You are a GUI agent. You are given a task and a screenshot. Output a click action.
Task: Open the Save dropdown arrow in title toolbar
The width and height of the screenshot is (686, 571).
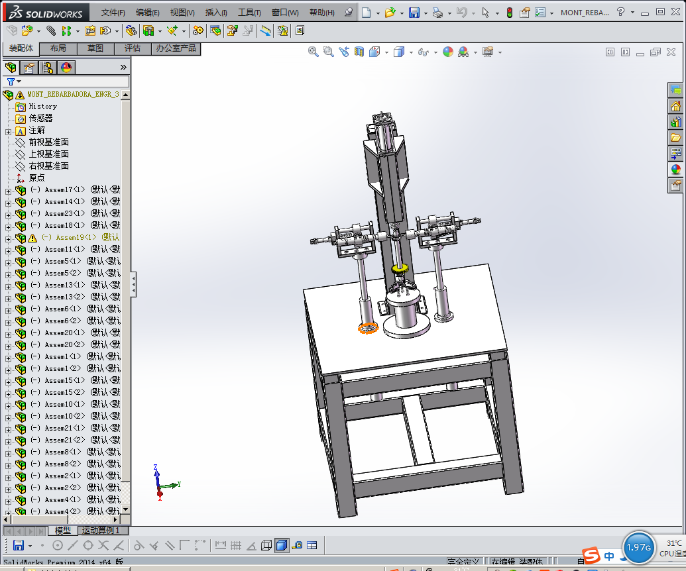[x=426, y=13]
